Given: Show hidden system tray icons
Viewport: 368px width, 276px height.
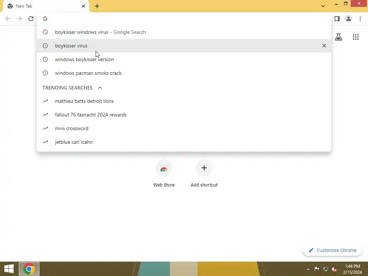Looking at the screenshot, I should (308, 269).
